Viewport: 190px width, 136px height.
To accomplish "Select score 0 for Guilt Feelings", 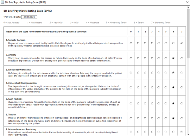I will [131, 103].
